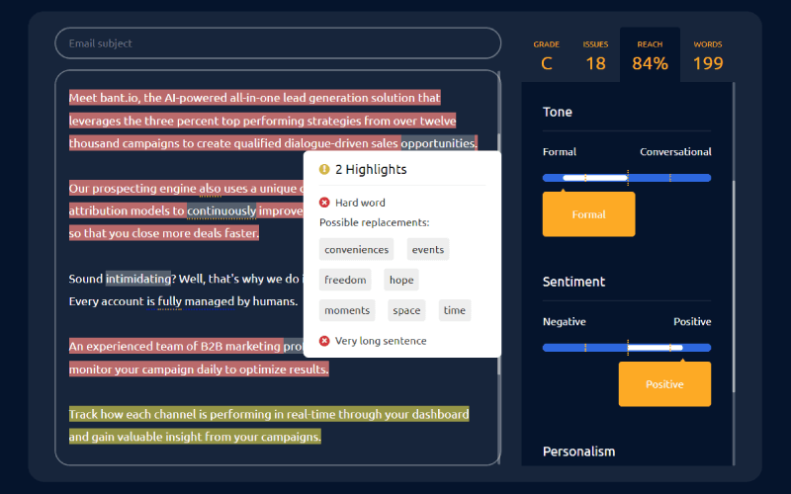Click the red X icon next to Very long sentence

click(324, 341)
